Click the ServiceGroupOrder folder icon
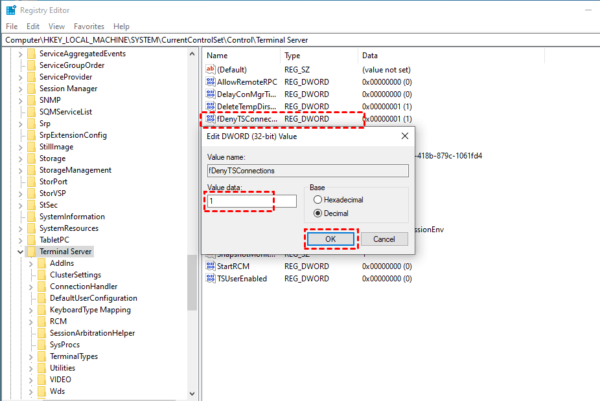600x401 pixels. (x=32, y=65)
